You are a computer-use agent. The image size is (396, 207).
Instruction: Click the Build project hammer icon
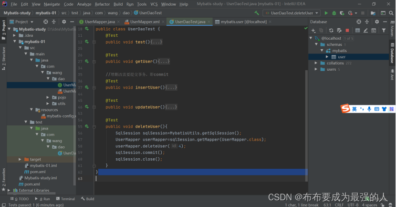[x=257, y=13]
